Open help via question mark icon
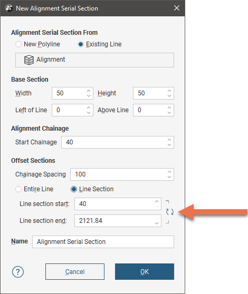 [x=18, y=272]
